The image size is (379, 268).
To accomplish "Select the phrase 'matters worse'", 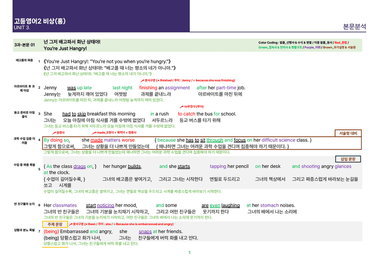I will [x=119, y=140].
